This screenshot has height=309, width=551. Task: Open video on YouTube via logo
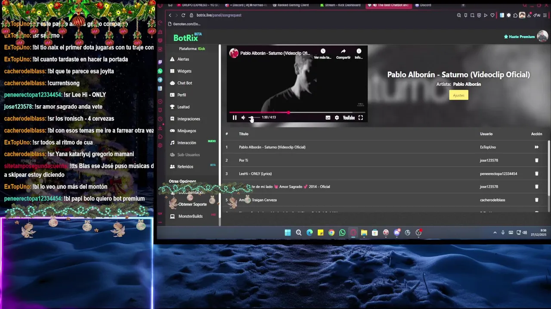349,118
